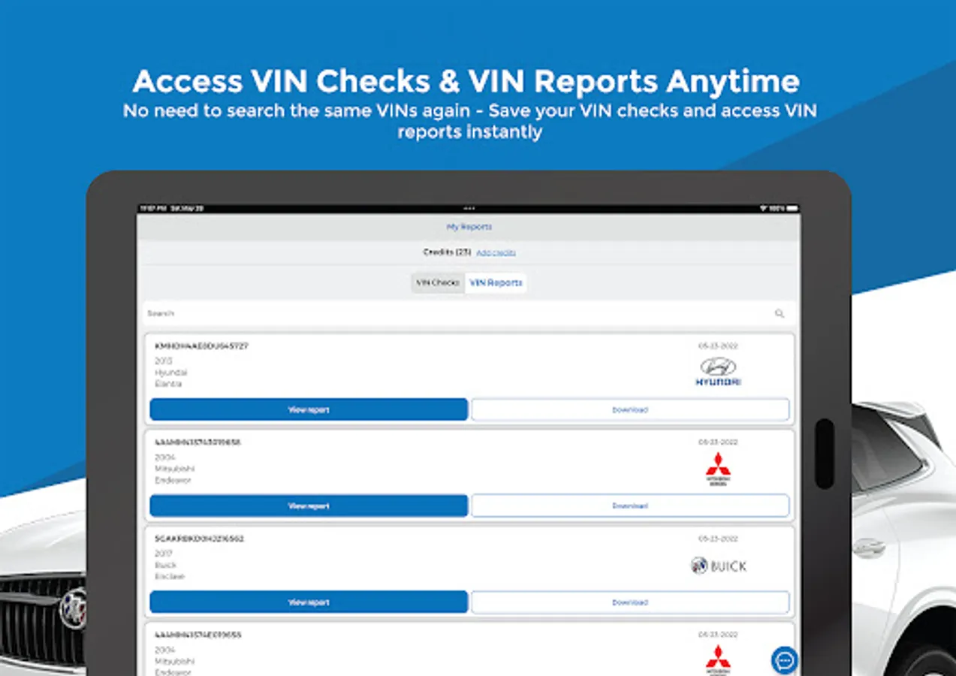Tap the Buick logo on Enclave card
Screen dimensions: 956x676
tap(719, 566)
